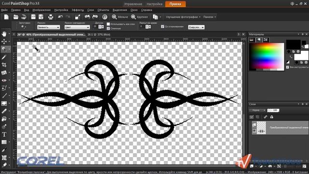The height and width of the screenshot is (174, 309).
Task: Toggle Все инструменты checkbox
Action: [x=288, y=67]
